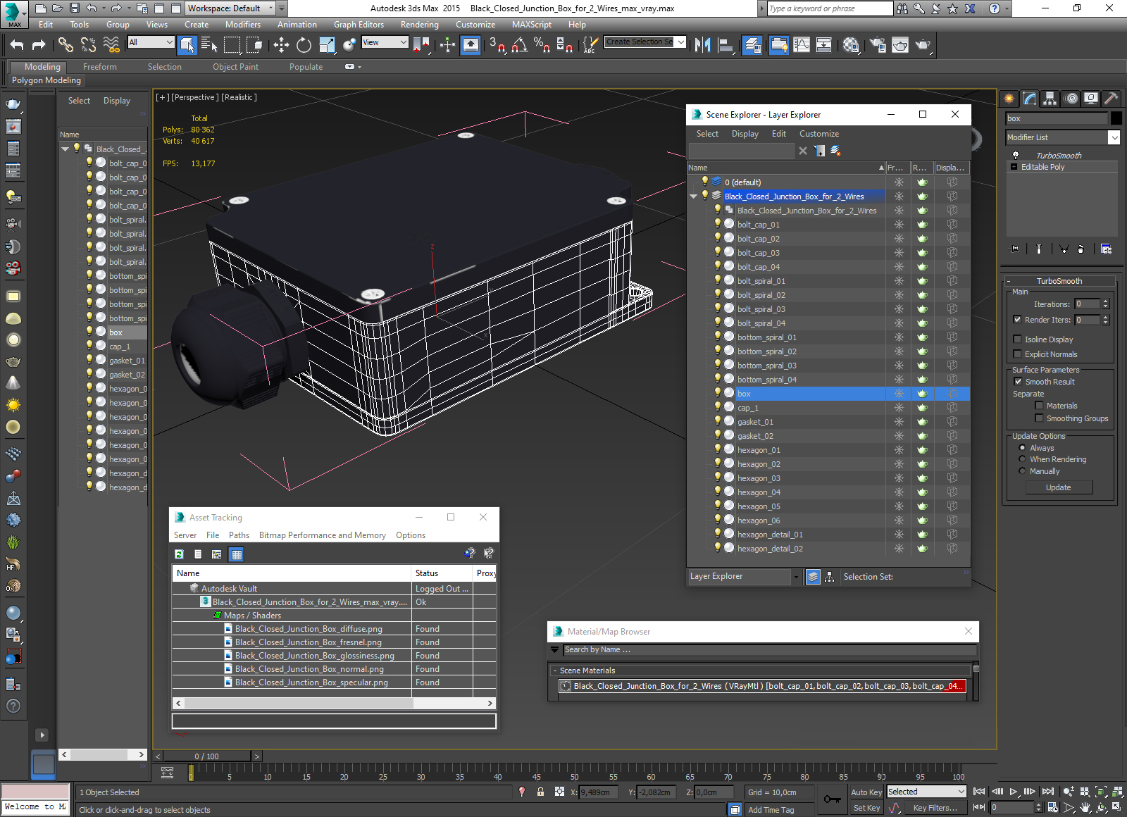Open the Modify command panel tab
1127x817 pixels.
[x=1030, y=99]
